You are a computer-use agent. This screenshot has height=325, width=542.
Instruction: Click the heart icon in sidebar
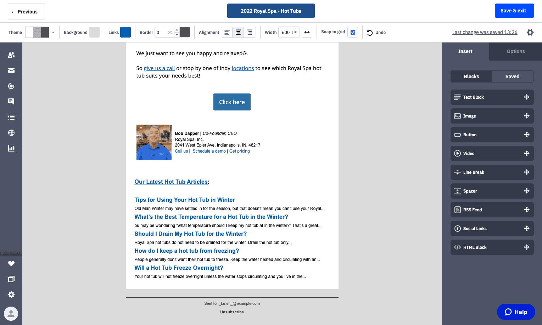coord(11,263)
